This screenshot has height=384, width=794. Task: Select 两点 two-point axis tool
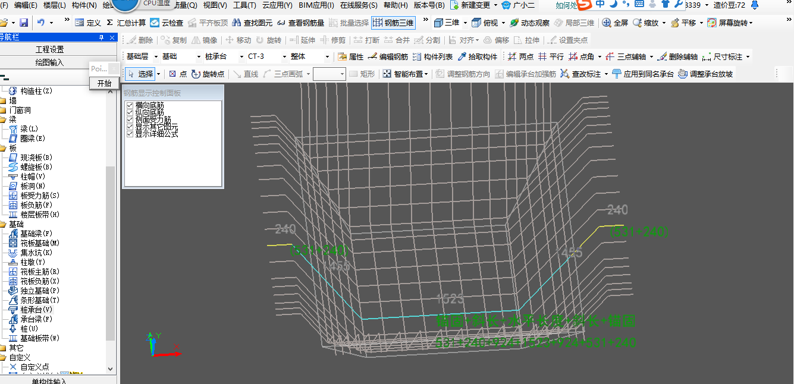(x=520, y=57)
